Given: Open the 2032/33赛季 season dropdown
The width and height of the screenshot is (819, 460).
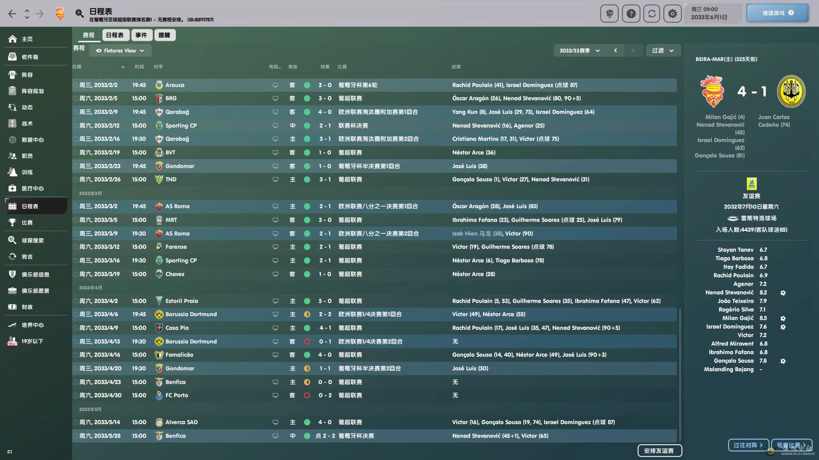Looking at the screenshot, I should click(579, 50).
